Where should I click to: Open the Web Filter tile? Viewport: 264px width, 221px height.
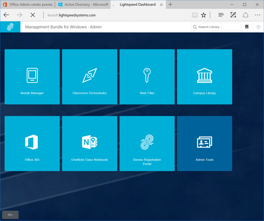(x=147, y=77)
